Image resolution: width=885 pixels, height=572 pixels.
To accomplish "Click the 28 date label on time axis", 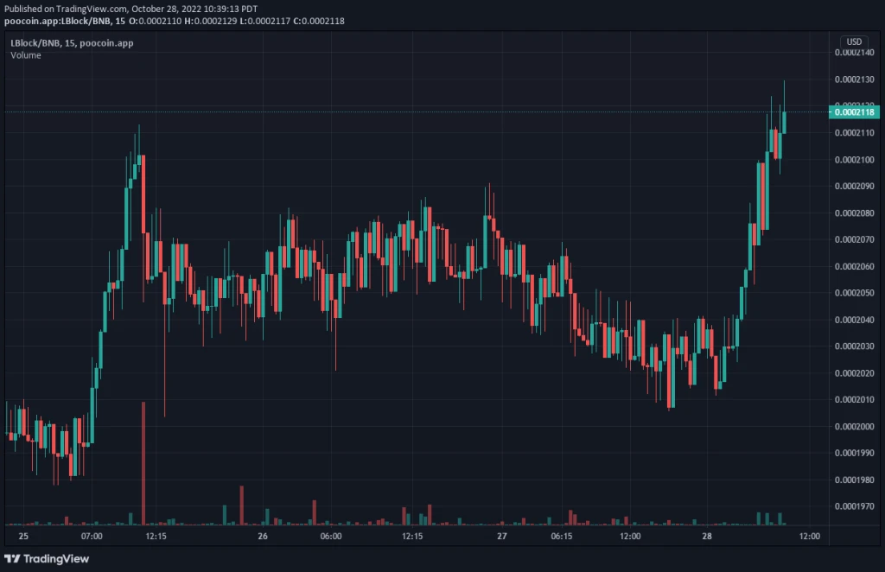I will [x=707, y=536].
